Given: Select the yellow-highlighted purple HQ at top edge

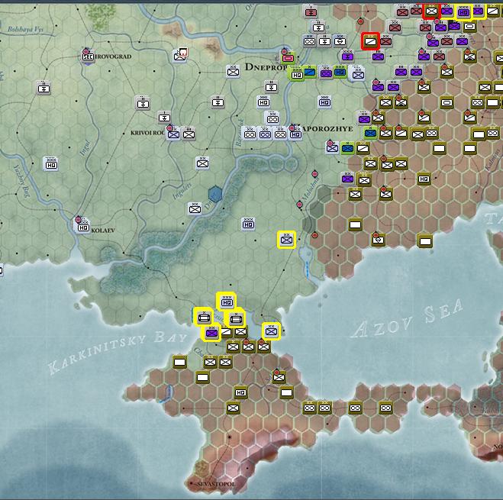Looking at the screenshot, I should pos(463,12).
